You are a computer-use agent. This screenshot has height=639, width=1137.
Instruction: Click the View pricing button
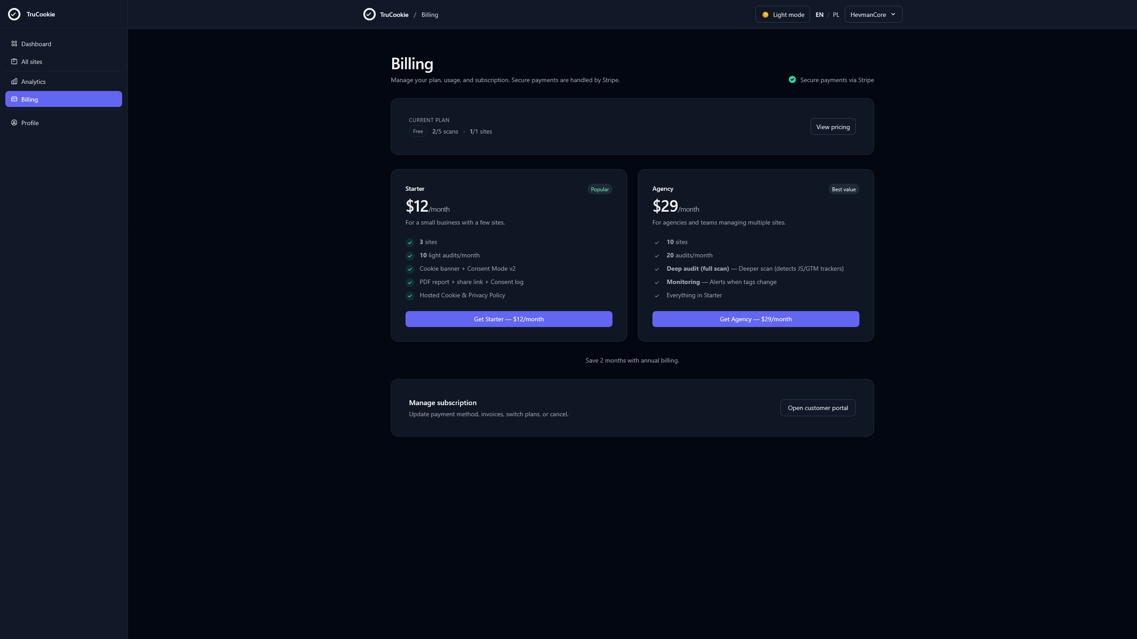832,126
